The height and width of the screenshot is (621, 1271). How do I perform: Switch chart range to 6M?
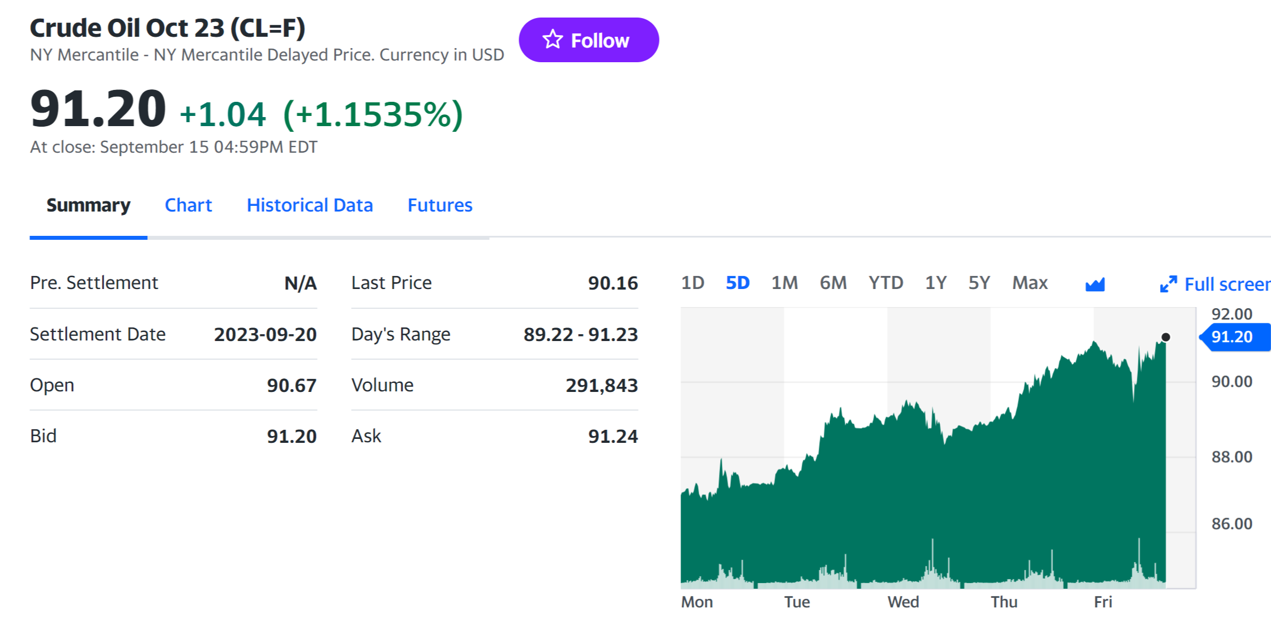pos(833,283)
